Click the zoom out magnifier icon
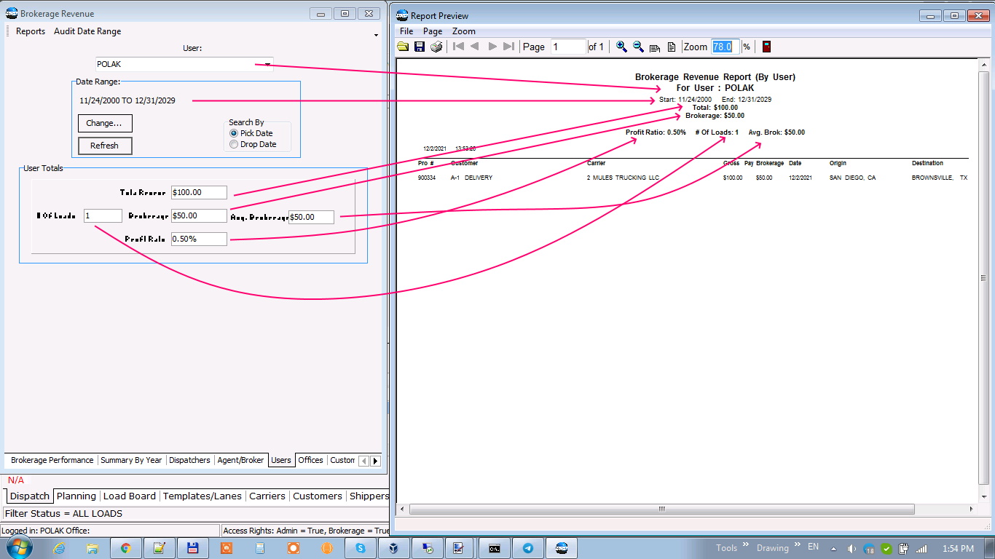 coord(638,47)
